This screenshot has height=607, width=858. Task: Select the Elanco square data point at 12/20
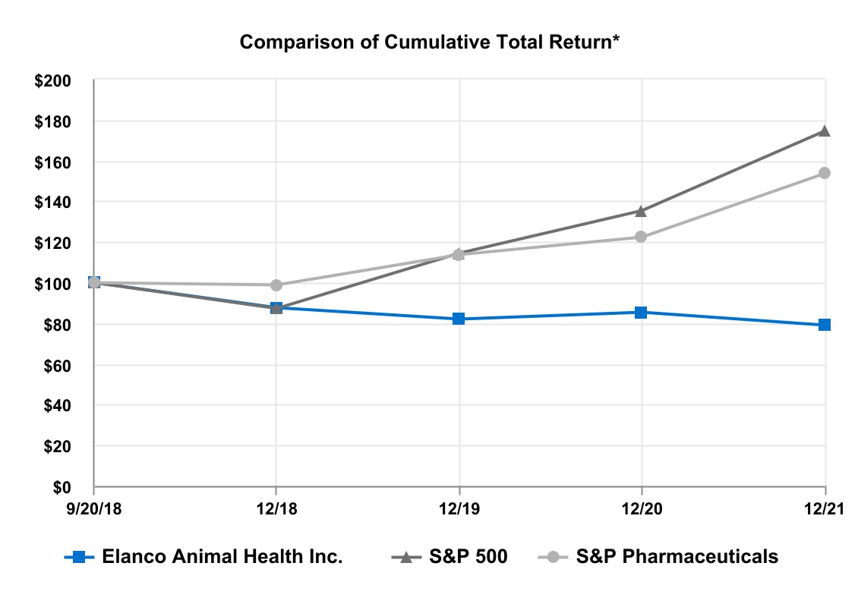click(x=641, y=312)
